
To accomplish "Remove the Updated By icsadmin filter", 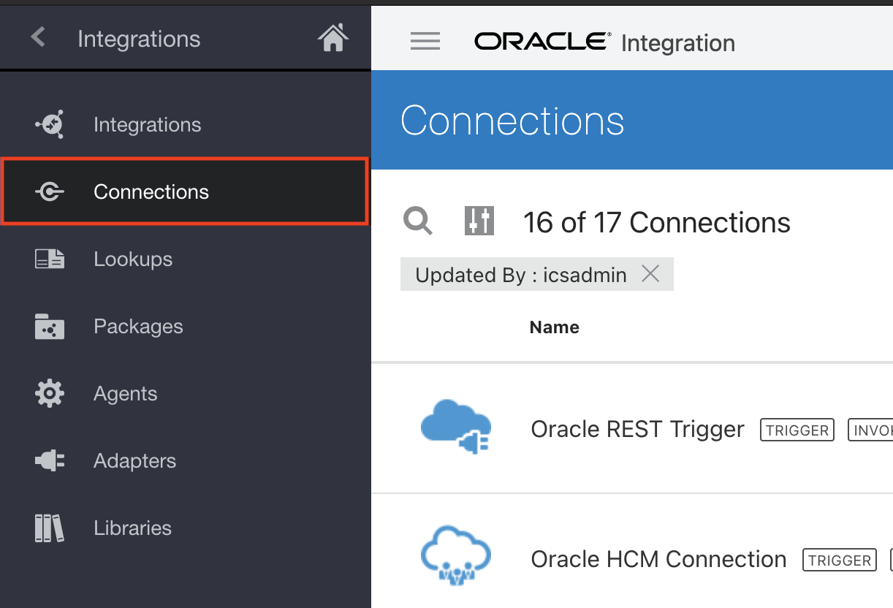I will coord(650,274).
